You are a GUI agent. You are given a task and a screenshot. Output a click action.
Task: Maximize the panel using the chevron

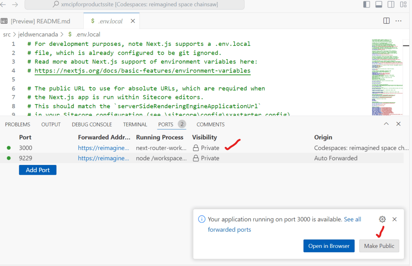[386, 124]
